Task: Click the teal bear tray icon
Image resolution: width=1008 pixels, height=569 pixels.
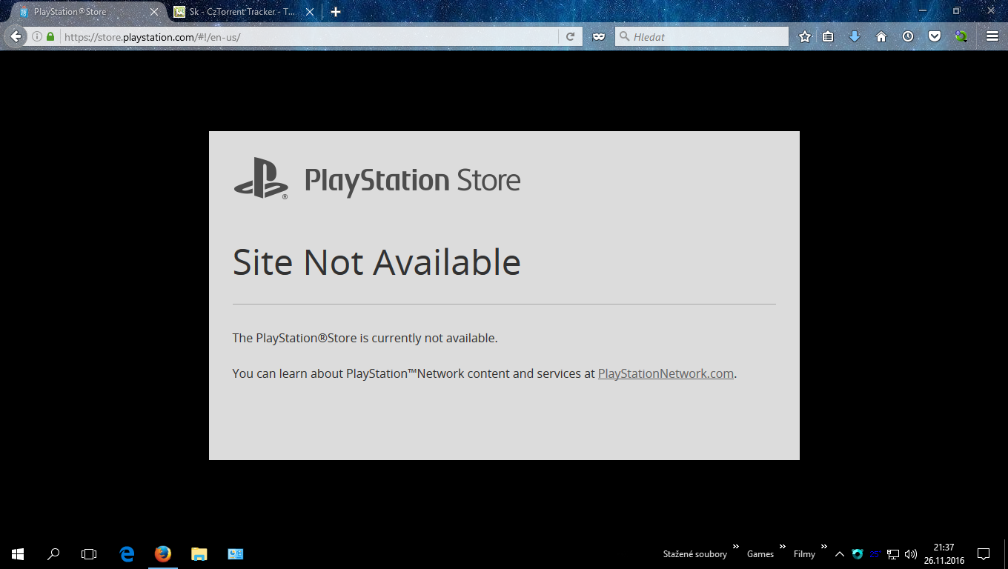Action: 858,553
